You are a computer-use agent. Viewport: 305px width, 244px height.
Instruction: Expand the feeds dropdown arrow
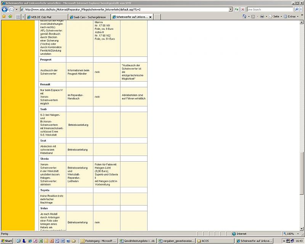tap(258, 16)
